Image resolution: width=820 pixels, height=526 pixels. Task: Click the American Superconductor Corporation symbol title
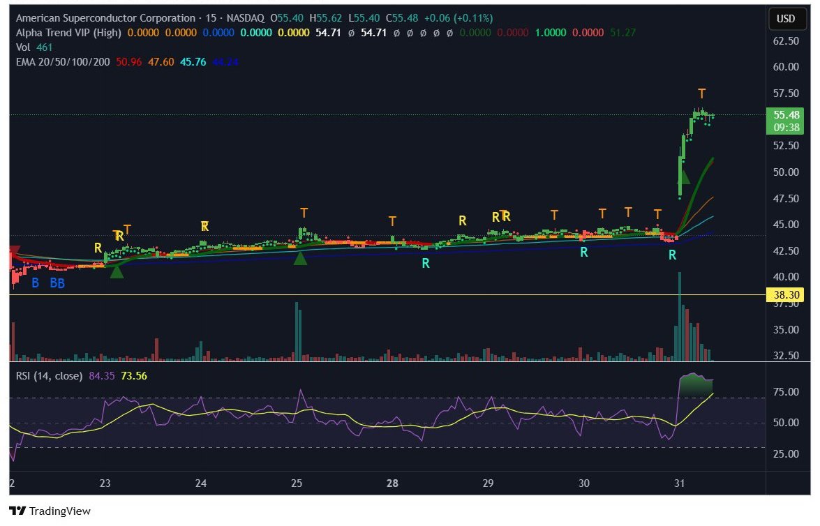105,17
